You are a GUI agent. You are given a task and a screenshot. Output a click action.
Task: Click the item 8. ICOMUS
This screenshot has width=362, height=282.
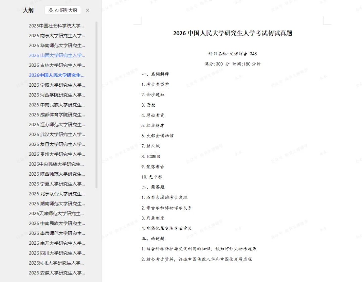click(x=150, y=156)
